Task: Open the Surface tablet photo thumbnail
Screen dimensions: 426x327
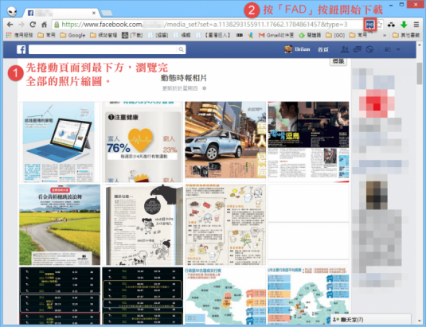Action: point(60,142)
